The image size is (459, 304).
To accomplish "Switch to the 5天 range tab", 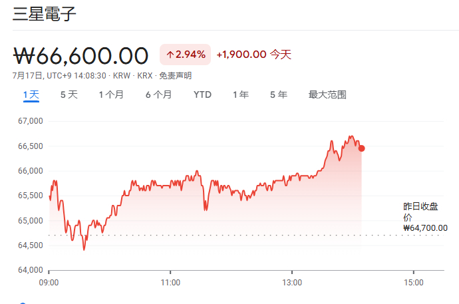I will click(69, 94).
